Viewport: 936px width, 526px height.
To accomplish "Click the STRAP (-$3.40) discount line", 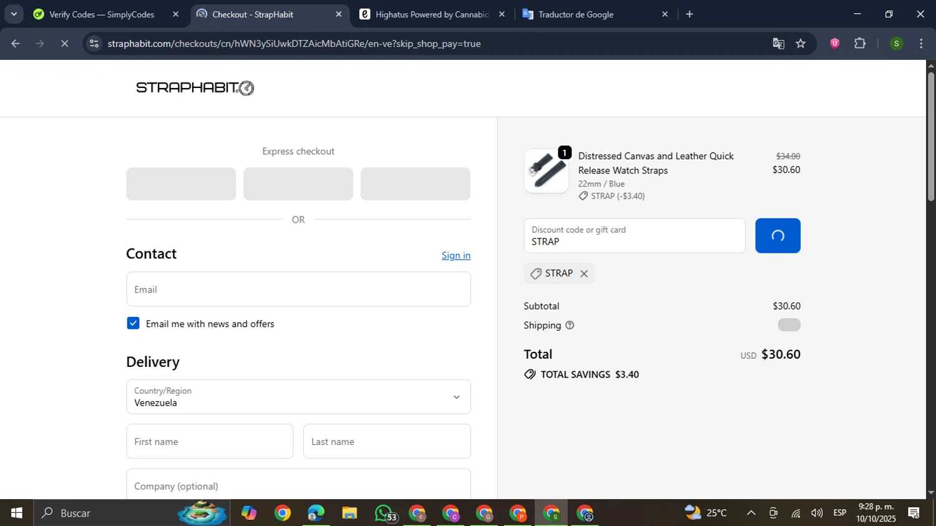I will pyautogui.click(x=612, y=196).
